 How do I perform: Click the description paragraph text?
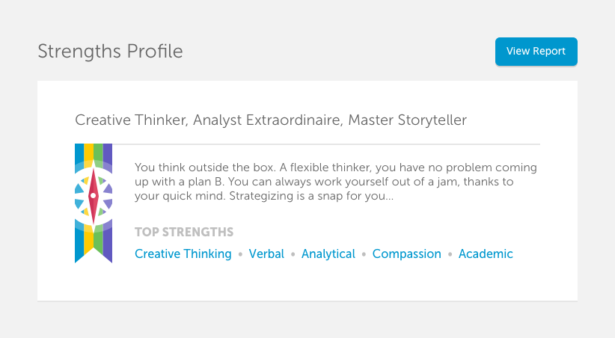coord(336,182)
